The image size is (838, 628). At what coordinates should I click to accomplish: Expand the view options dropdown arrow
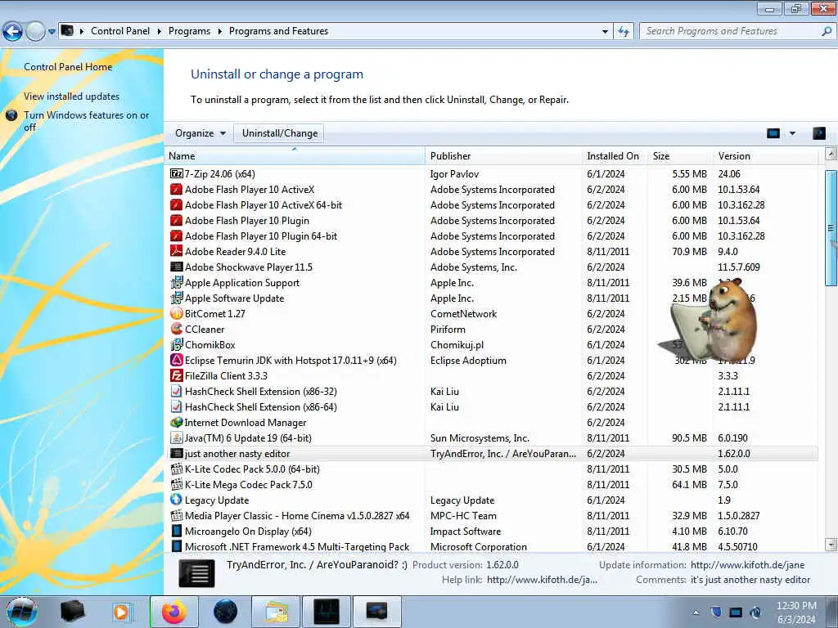tap(792, 133)
